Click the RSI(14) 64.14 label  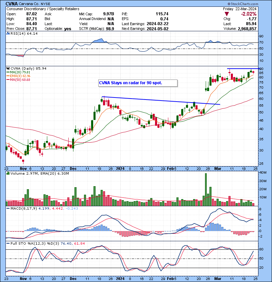tap(24, 33)
